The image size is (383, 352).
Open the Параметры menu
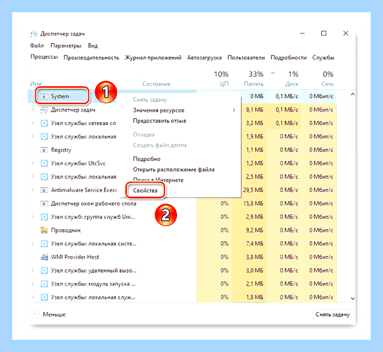tap(65, 46)
